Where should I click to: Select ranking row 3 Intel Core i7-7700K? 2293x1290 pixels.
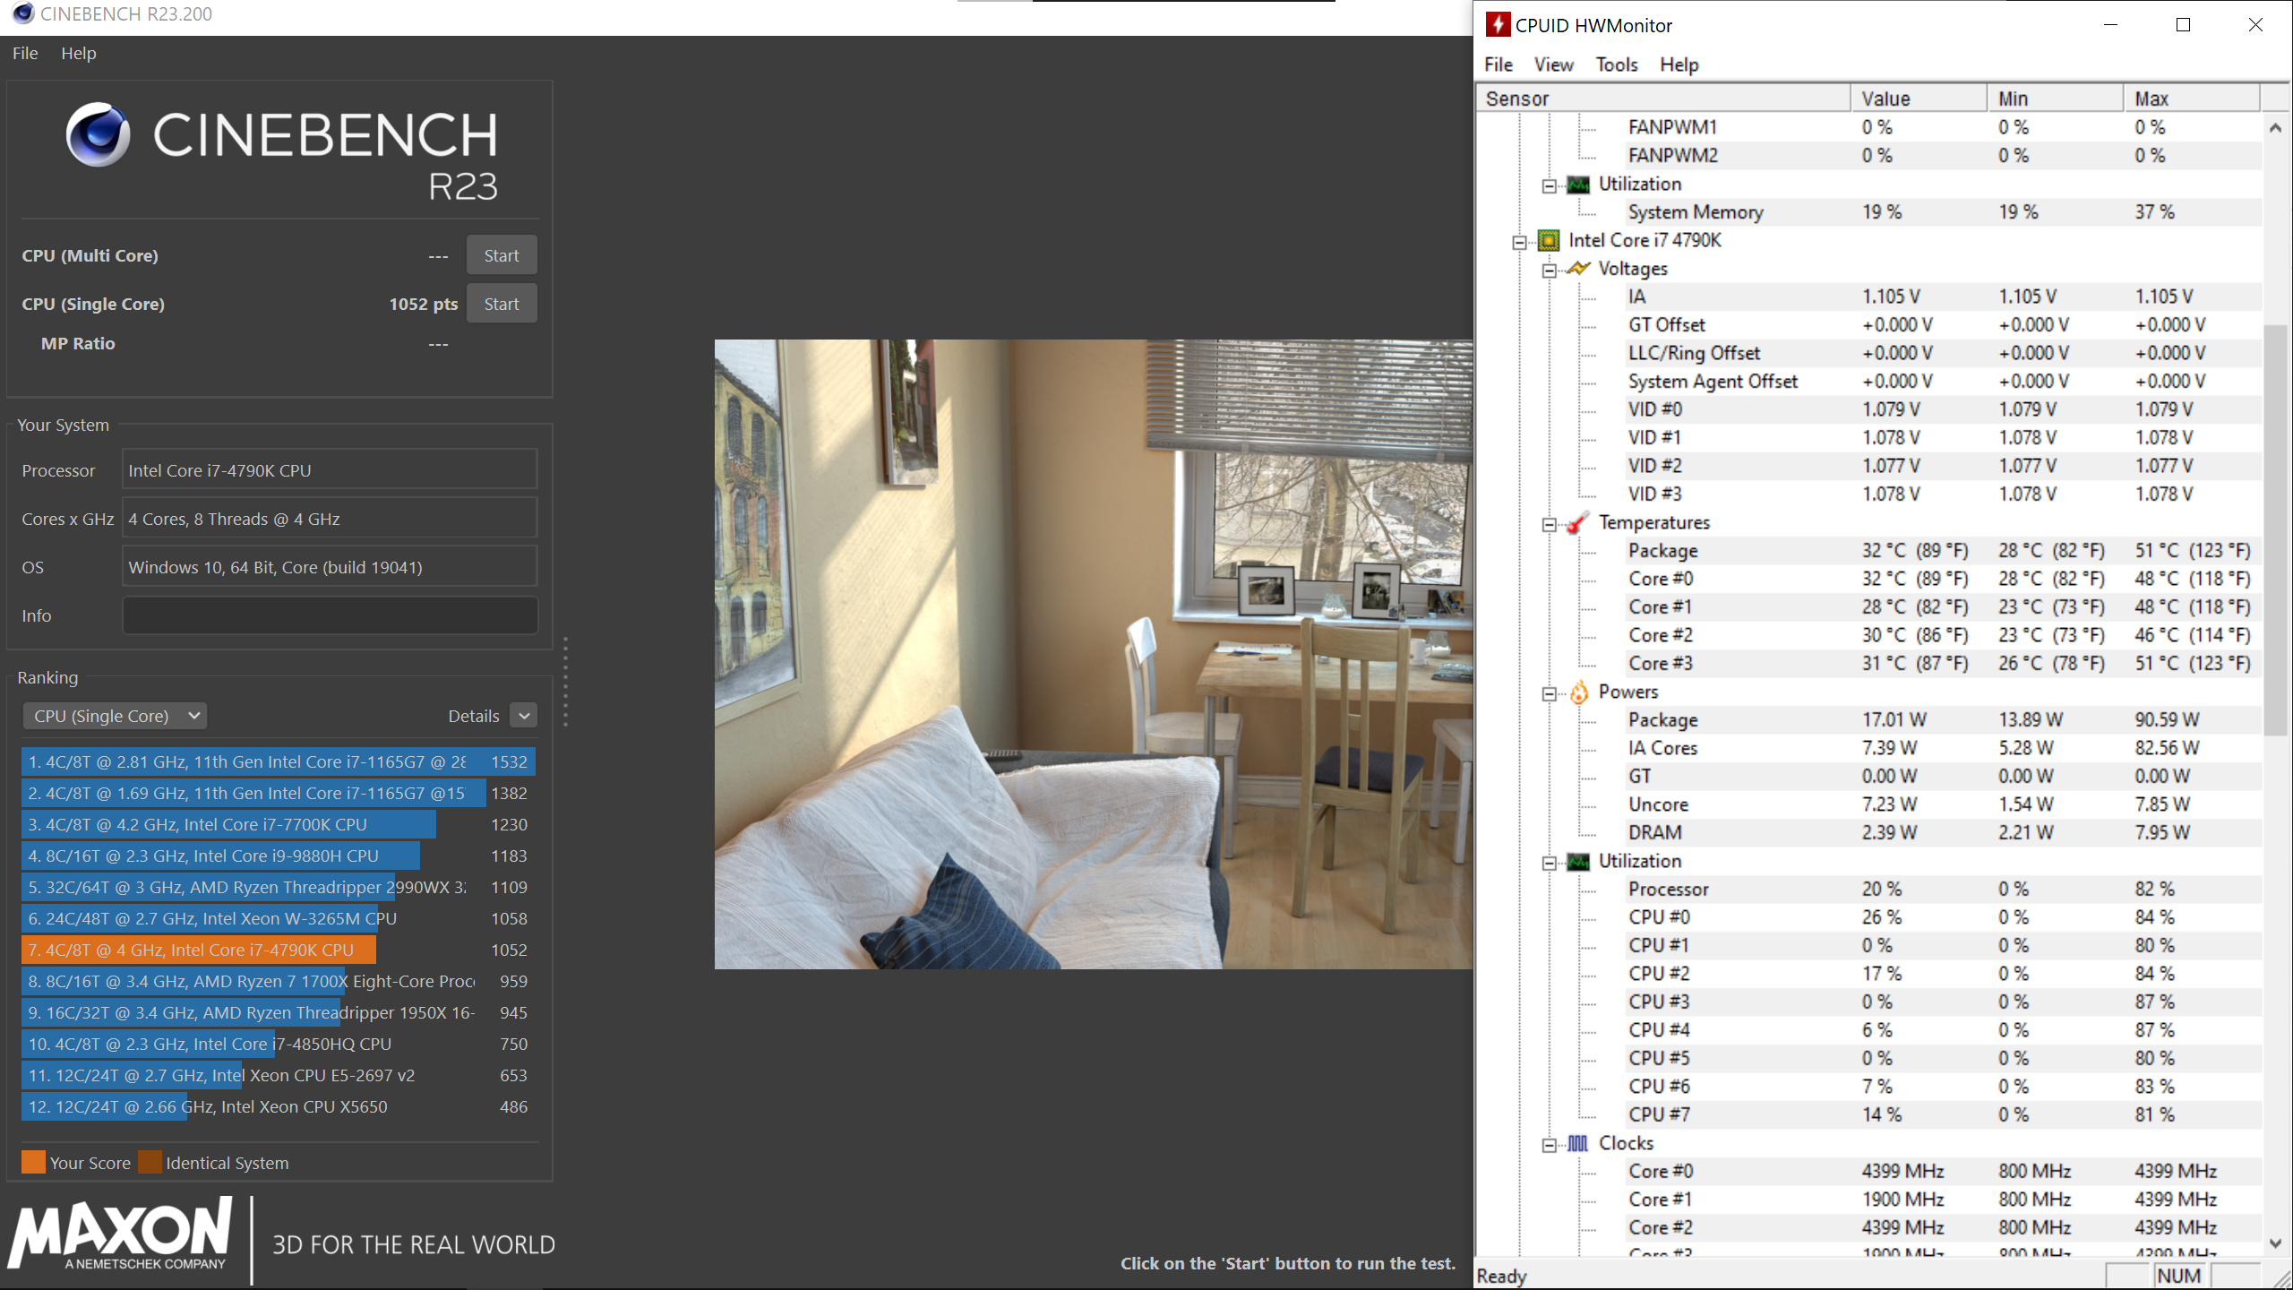pos(279,824)
